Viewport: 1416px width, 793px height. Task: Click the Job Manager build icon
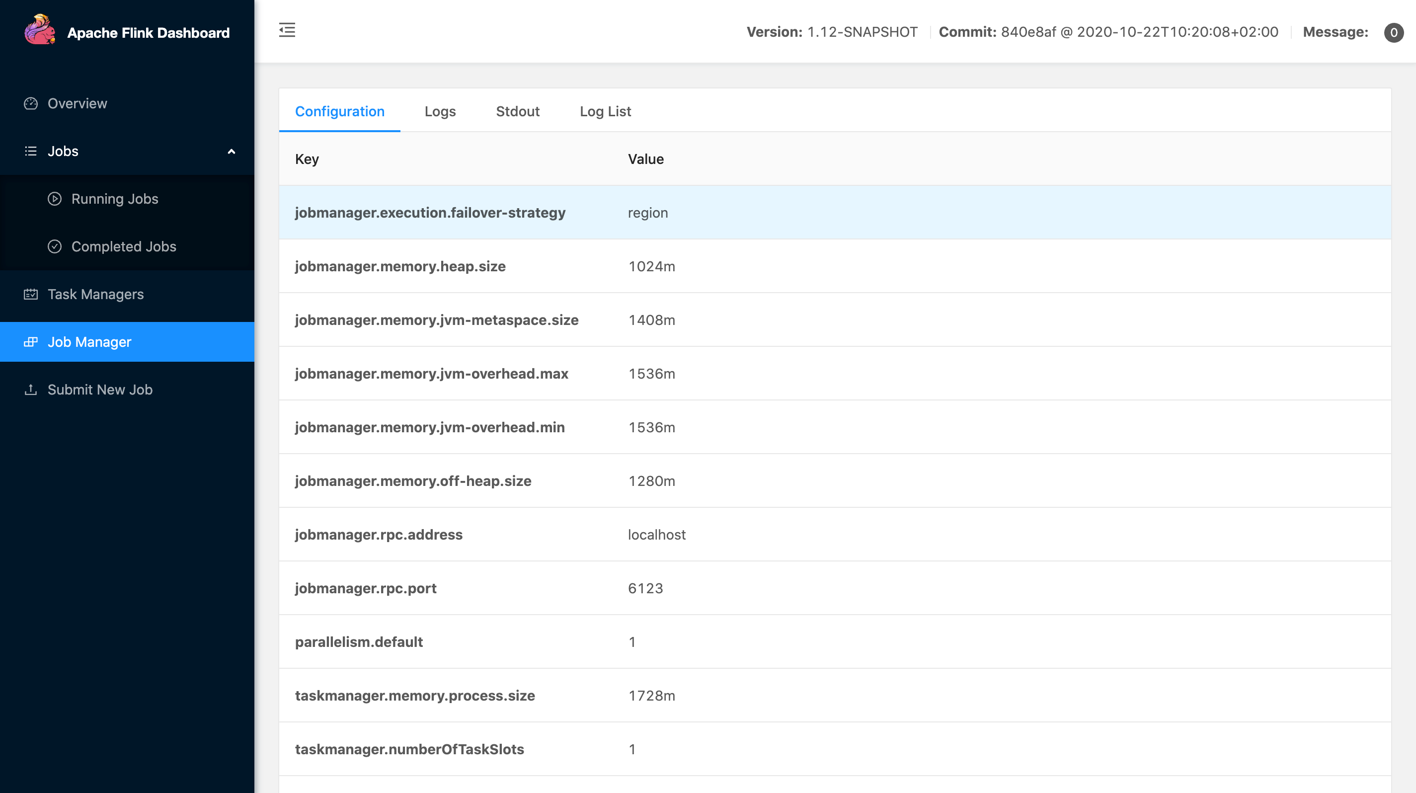(31, 342)
